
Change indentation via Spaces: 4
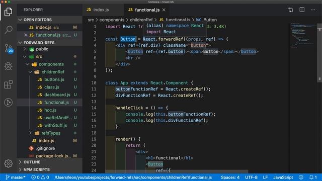coord(230,177)
